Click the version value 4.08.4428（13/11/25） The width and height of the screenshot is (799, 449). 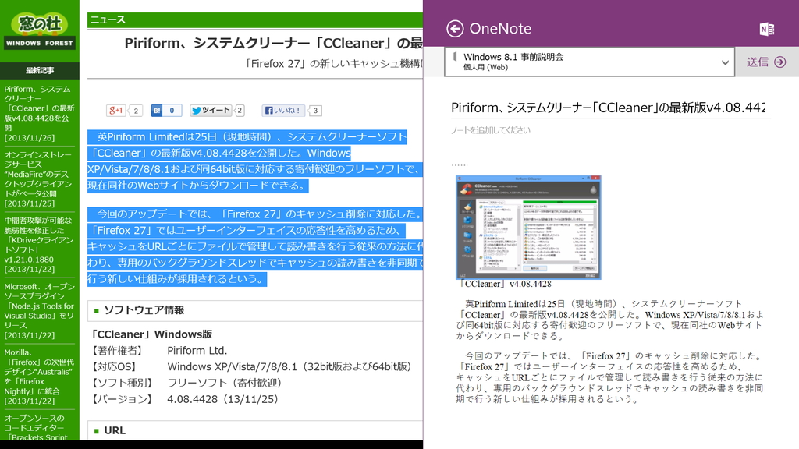pyautogui.click(x=222, y=399)
